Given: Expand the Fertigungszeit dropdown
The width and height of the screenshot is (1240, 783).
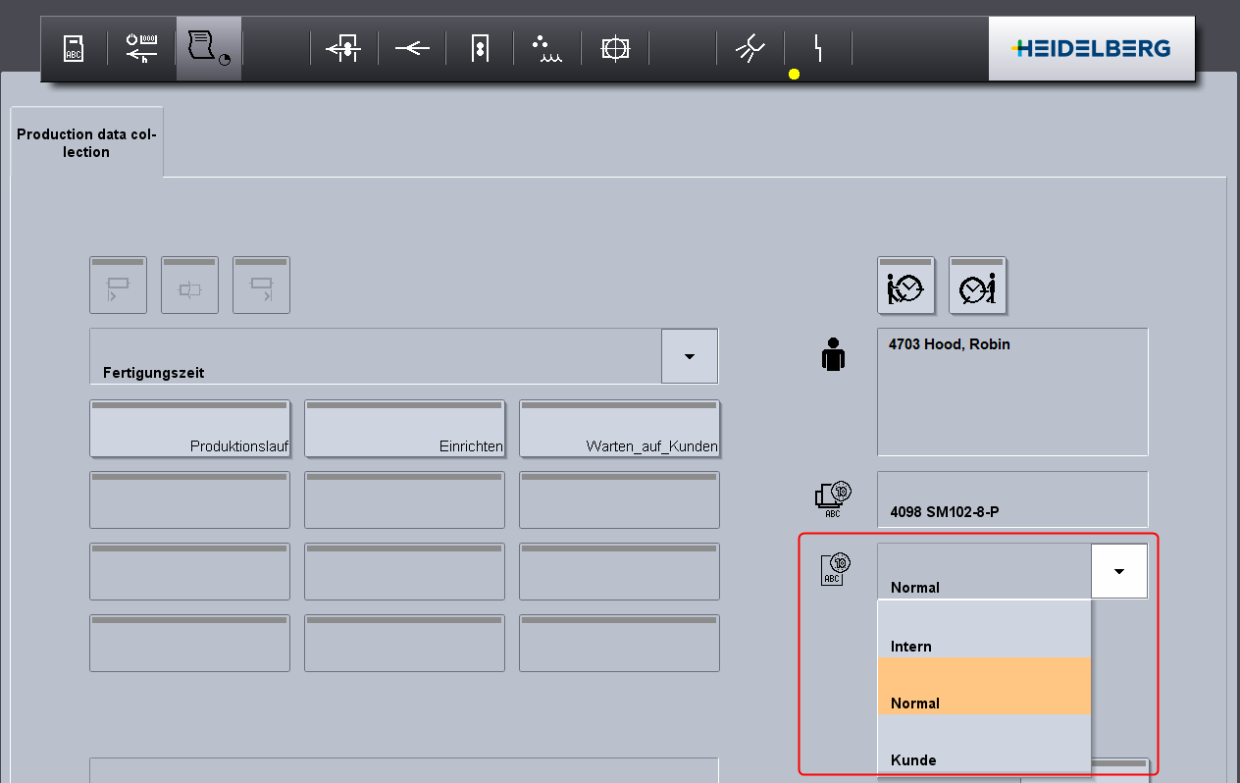Looking at the screenshot, I should [x=689, y=355].
